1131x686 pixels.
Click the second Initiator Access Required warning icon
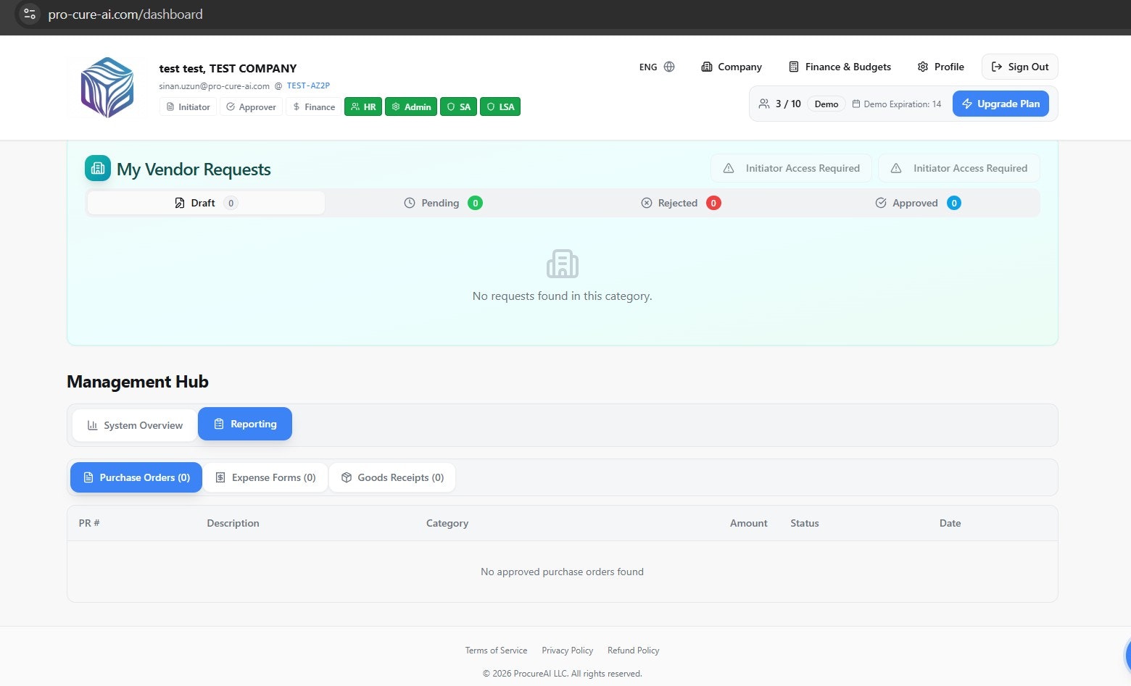point(896,168)
